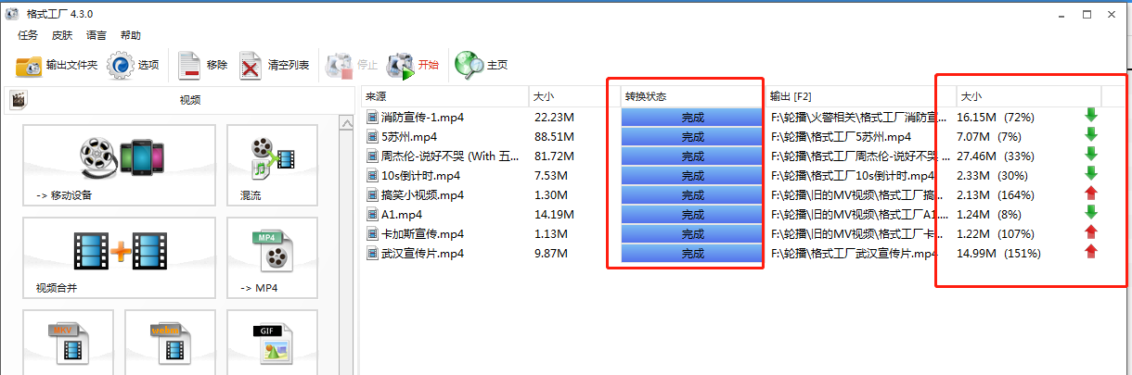Clear the task list with 清空列表
1132x375 pixels.
tap(274, 66)
